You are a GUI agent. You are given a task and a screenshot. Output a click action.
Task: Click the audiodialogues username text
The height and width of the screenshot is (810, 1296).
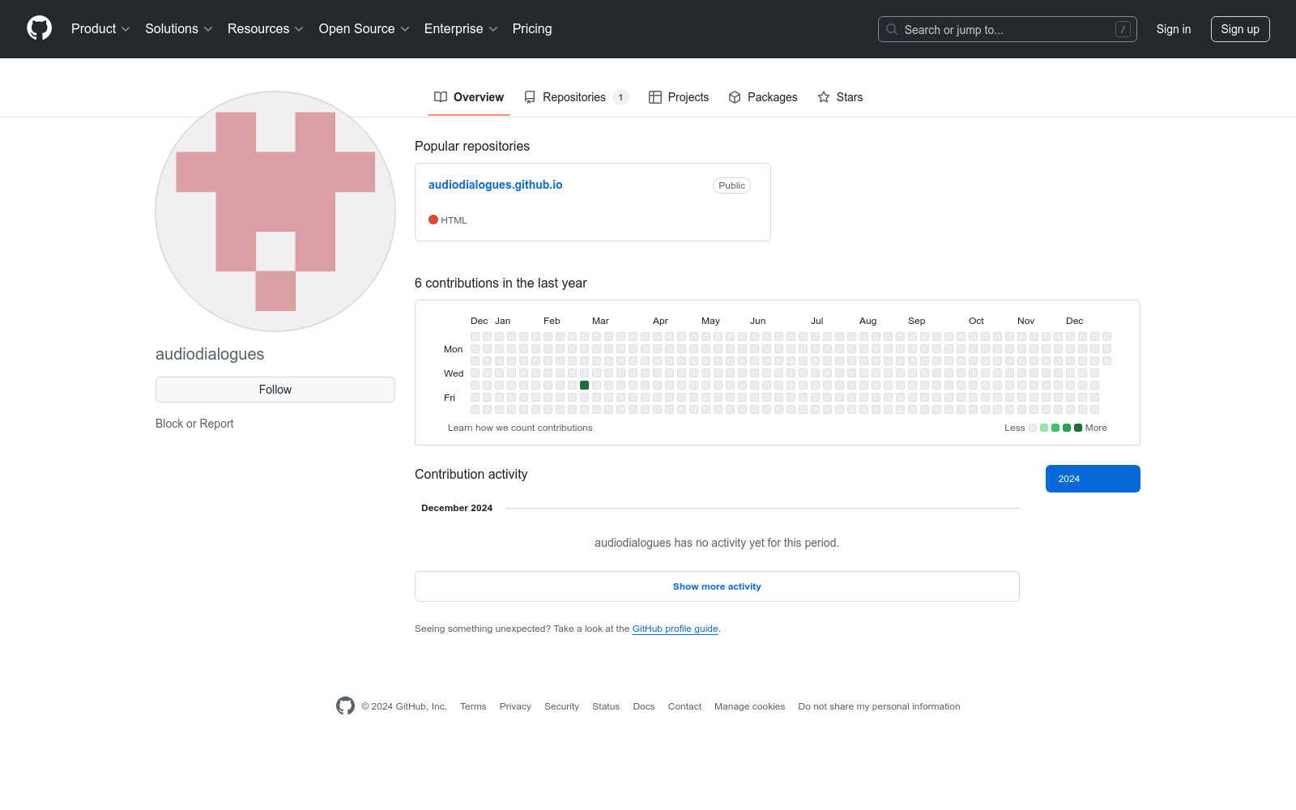[x=210, y=354]
